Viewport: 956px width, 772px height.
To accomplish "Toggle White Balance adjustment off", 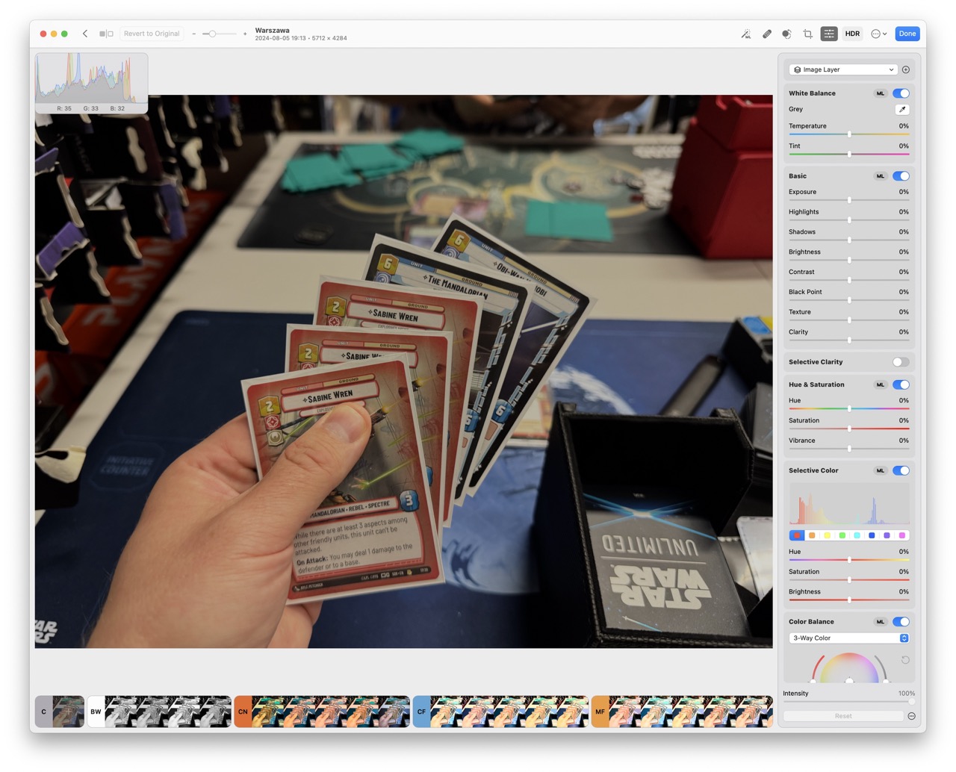I will (x=901, y=93).
